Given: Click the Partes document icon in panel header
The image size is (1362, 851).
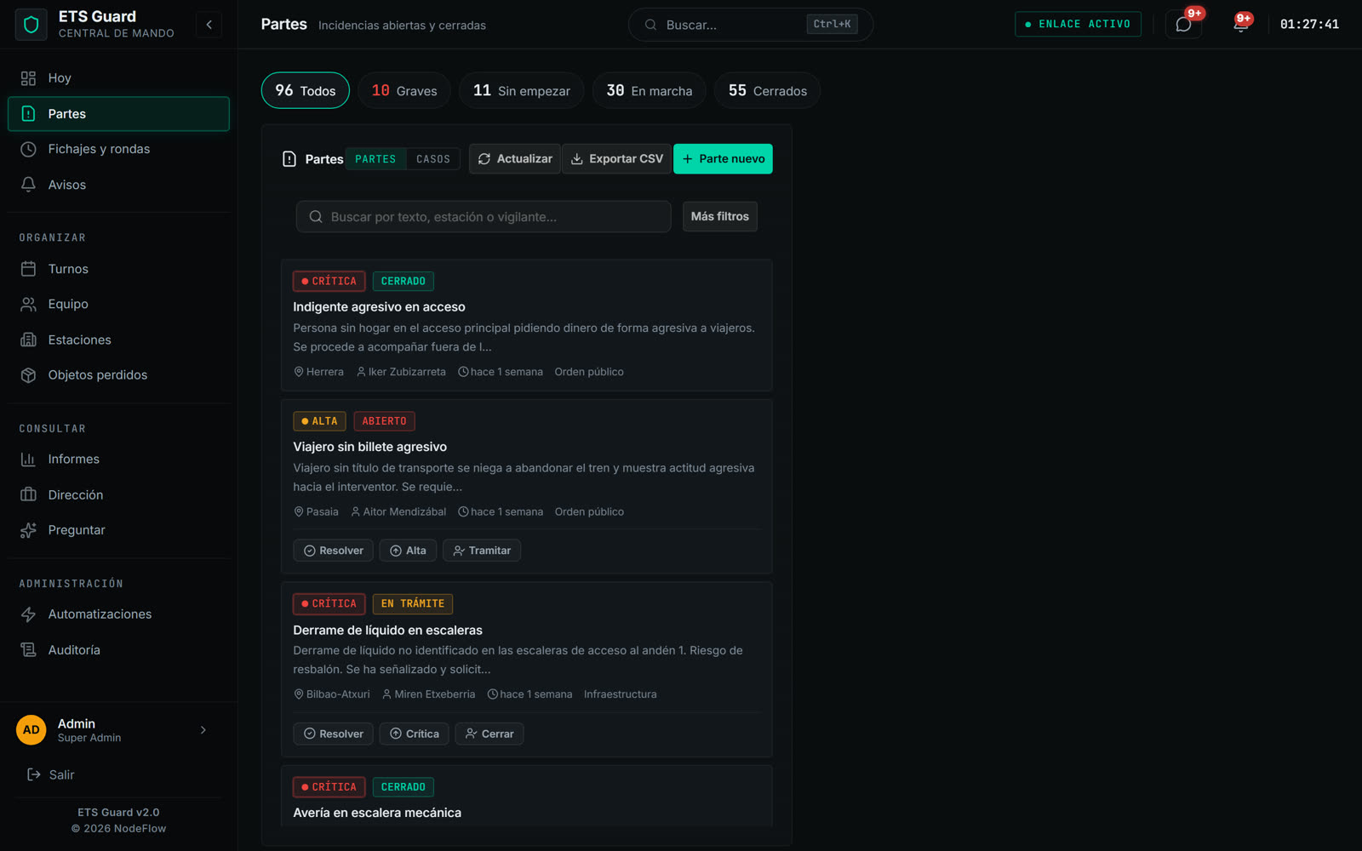Looking at the screenshot, I should pyautogui.click(x=289, y=159).
